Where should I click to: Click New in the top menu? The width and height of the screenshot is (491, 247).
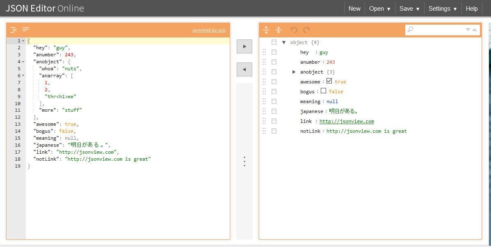pyautogui.click(x=354, y=9)
